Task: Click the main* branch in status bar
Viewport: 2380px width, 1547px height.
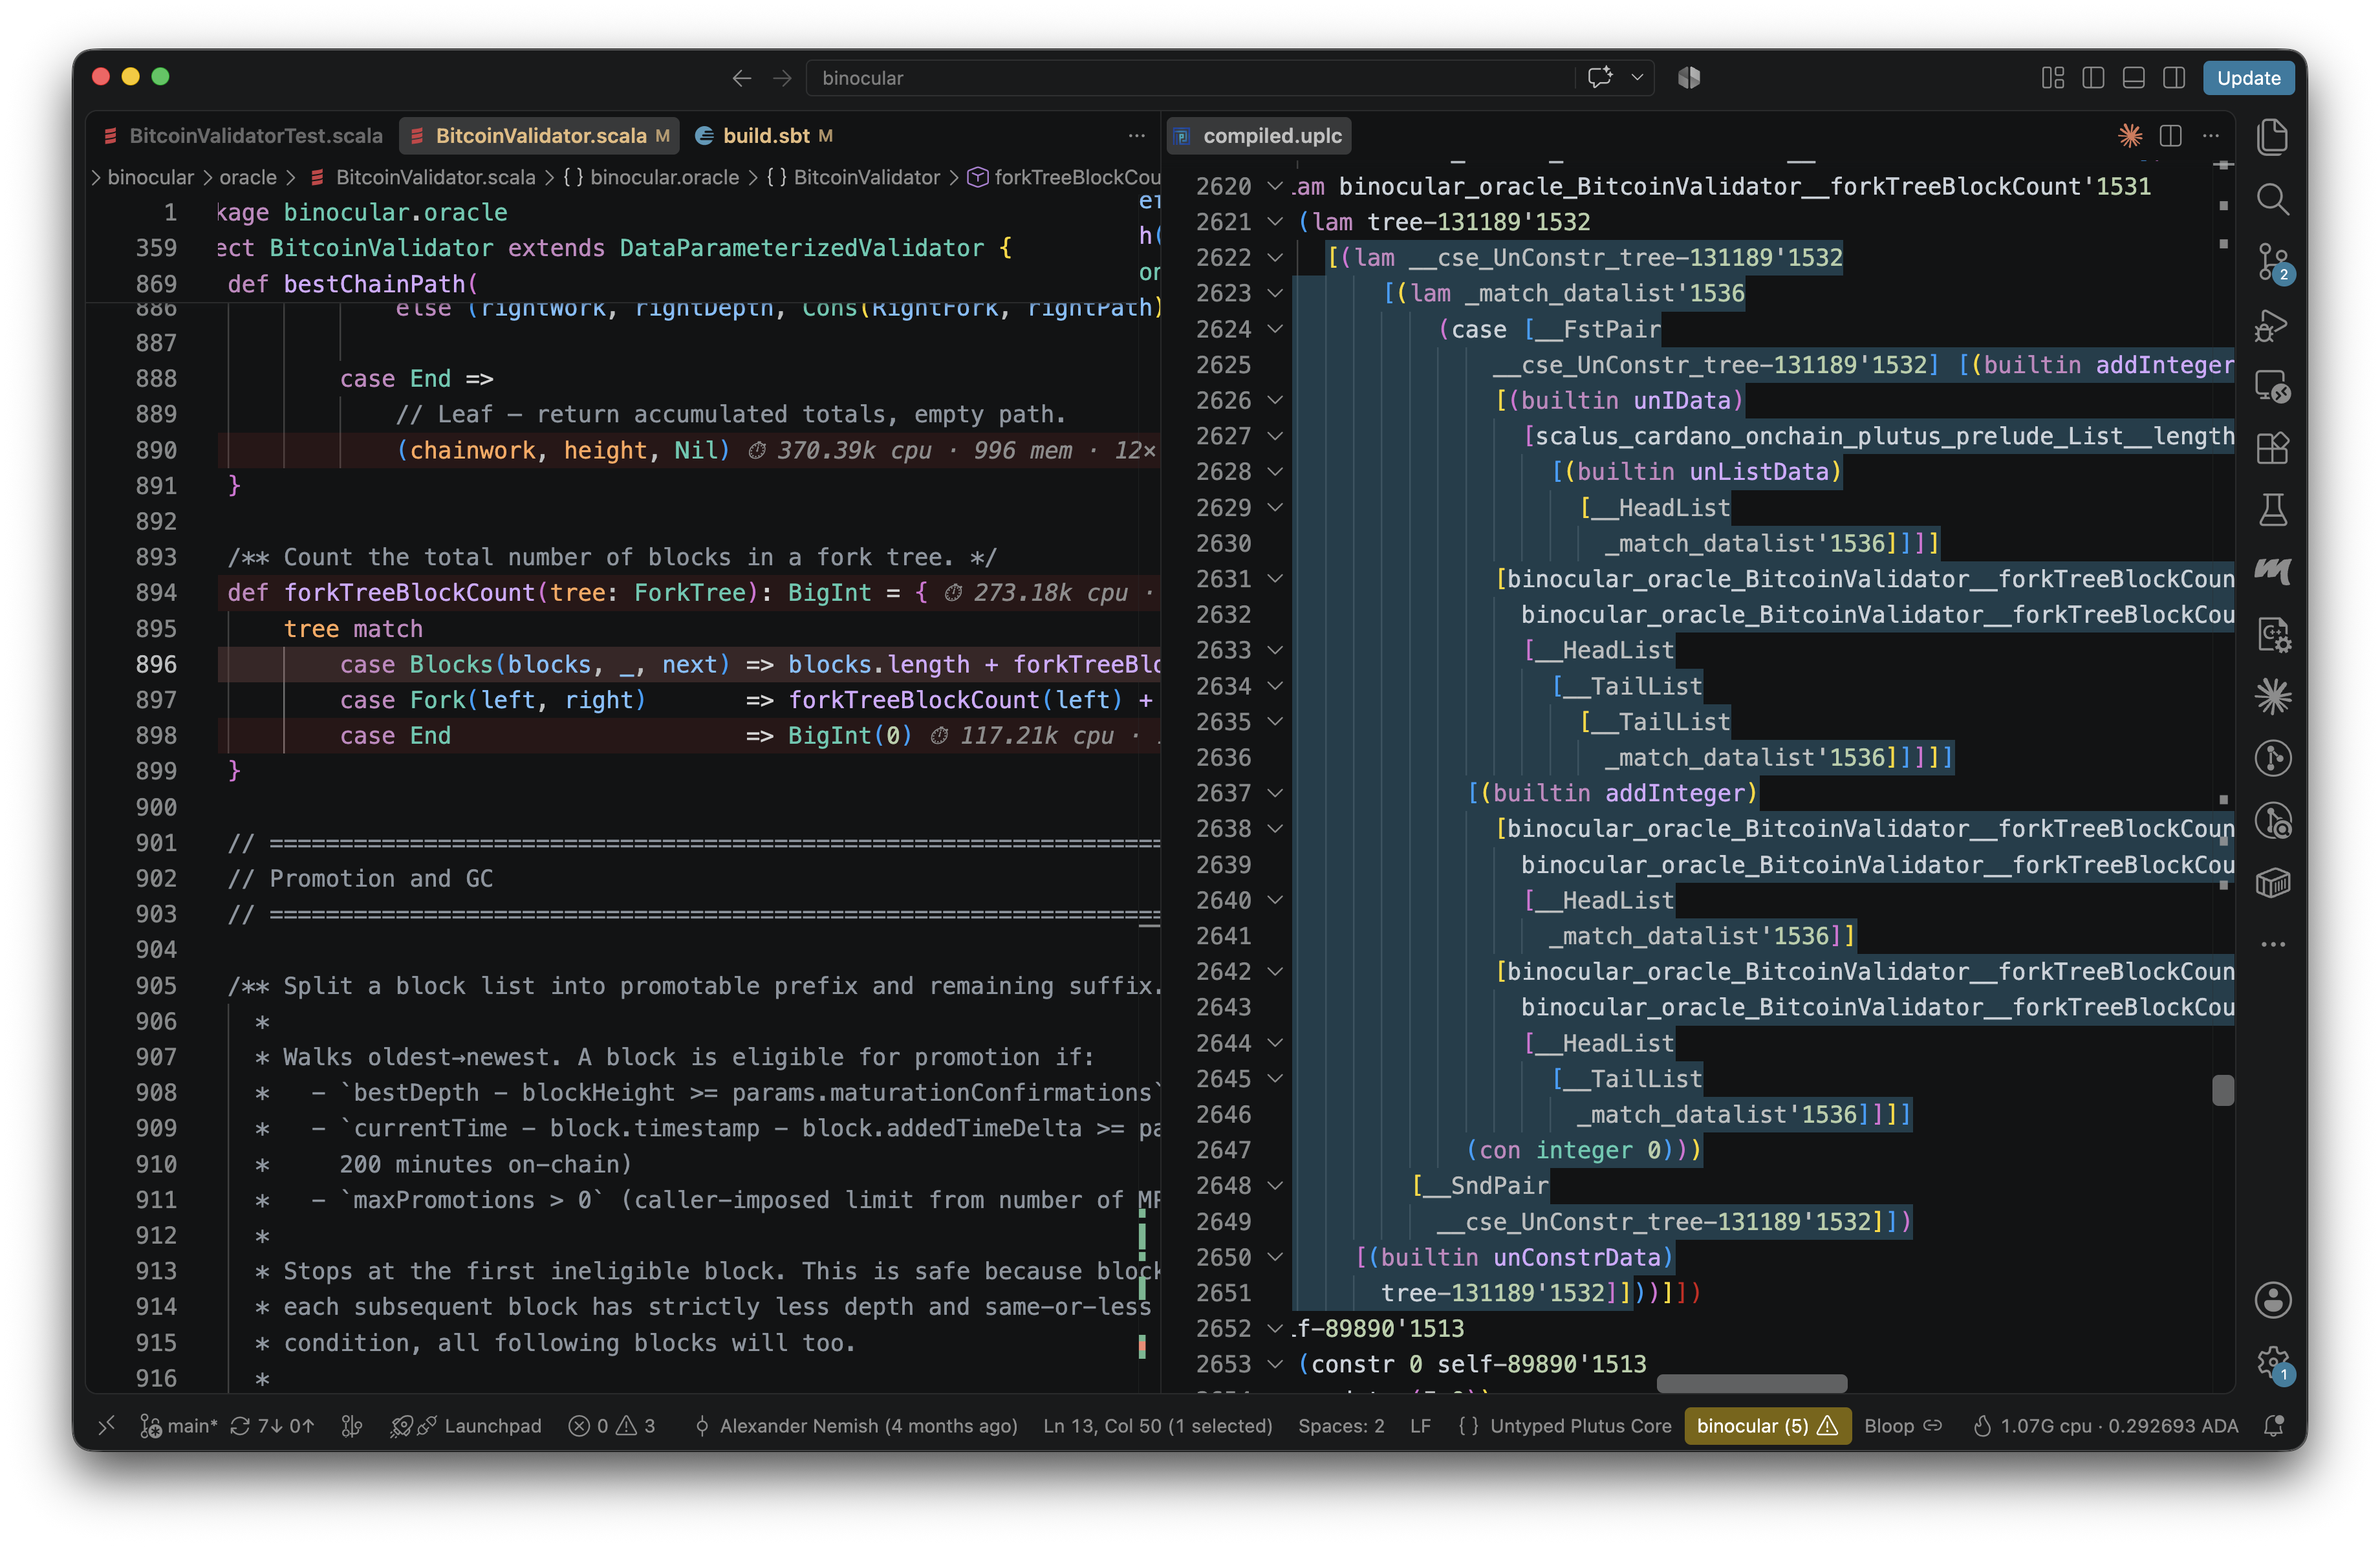Action: coord(179,1425)
